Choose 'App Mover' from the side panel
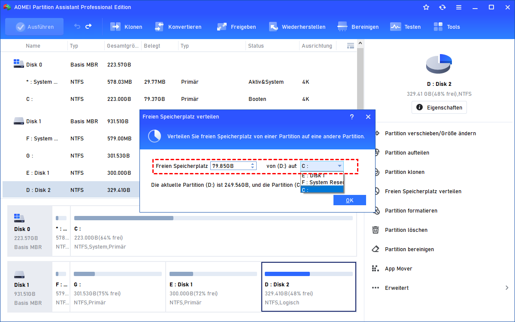515x322 pixels. click(398, 269)
